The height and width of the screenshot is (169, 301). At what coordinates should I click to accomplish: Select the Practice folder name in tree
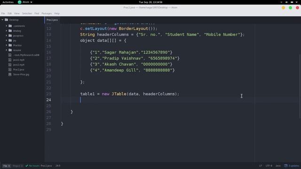tap(17, 46)
